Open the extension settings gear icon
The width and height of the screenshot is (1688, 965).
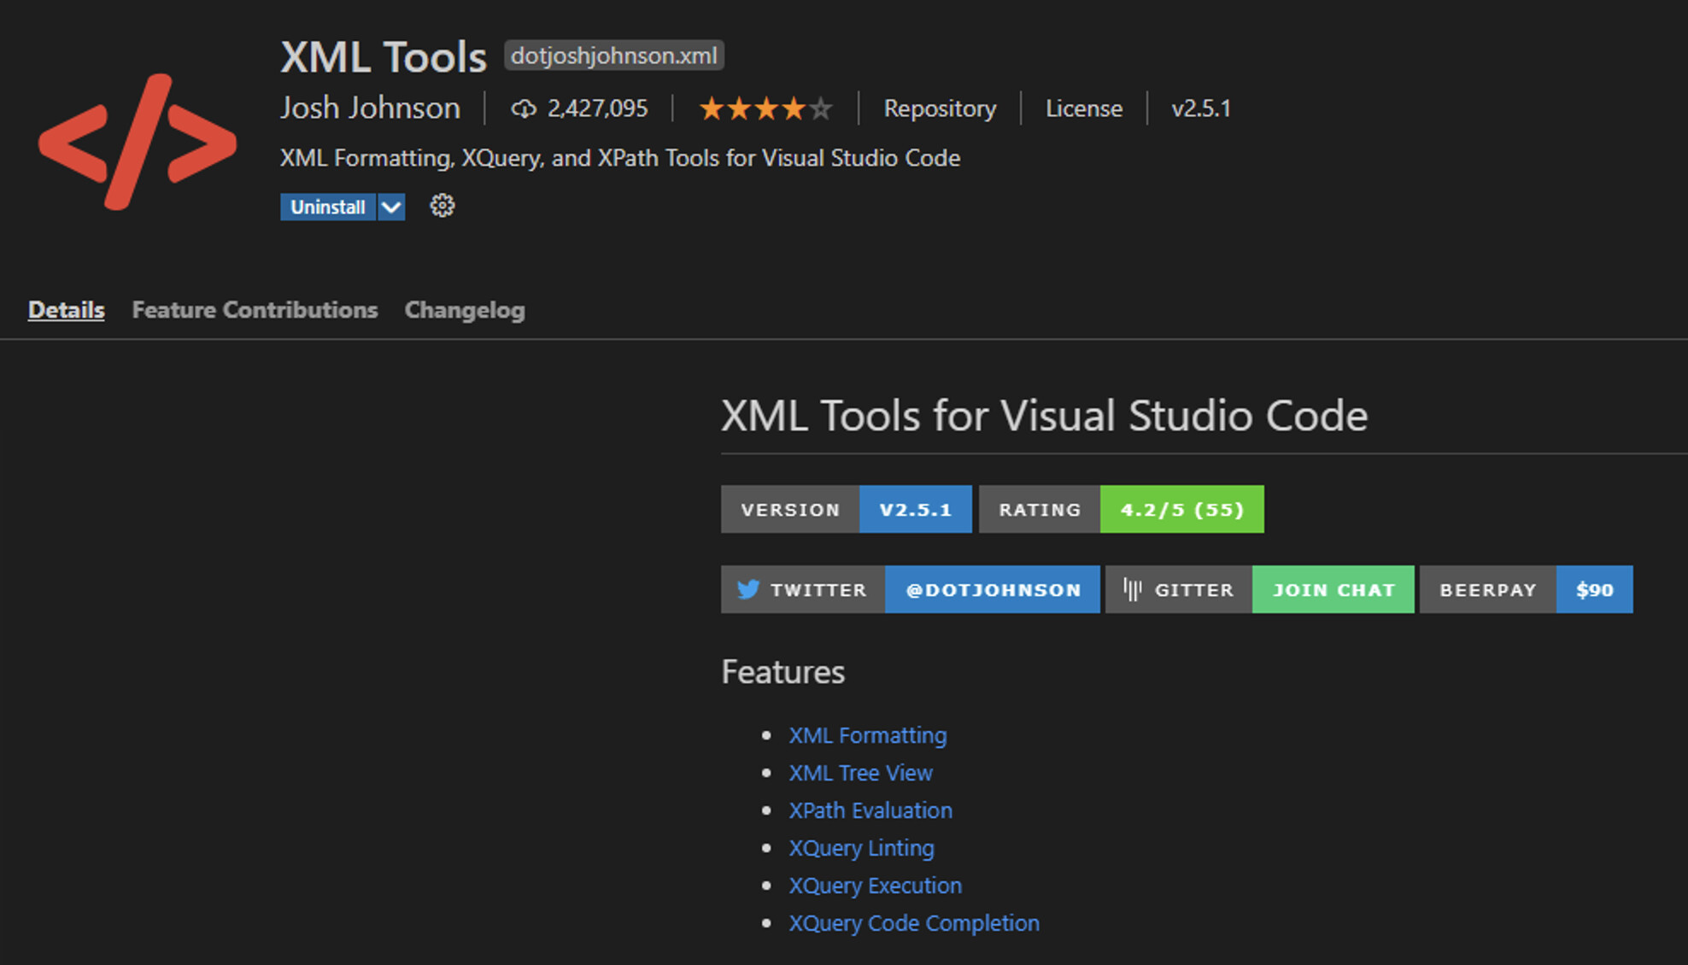(x=442, y=206)
